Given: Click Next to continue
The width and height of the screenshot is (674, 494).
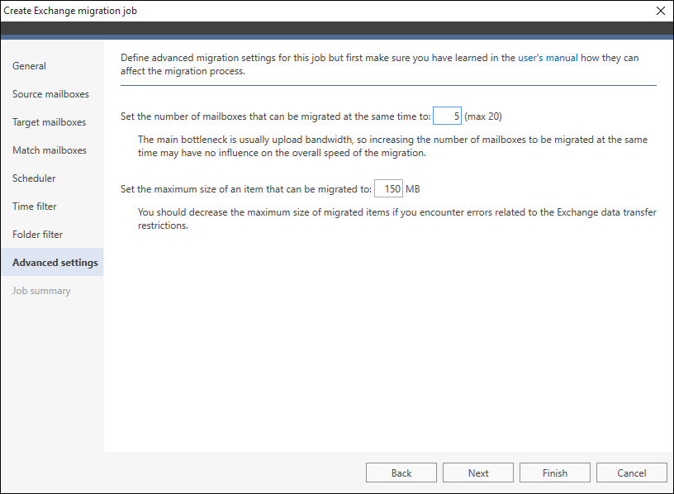Looking at the screenshot, I should click(x=478, y=473).
